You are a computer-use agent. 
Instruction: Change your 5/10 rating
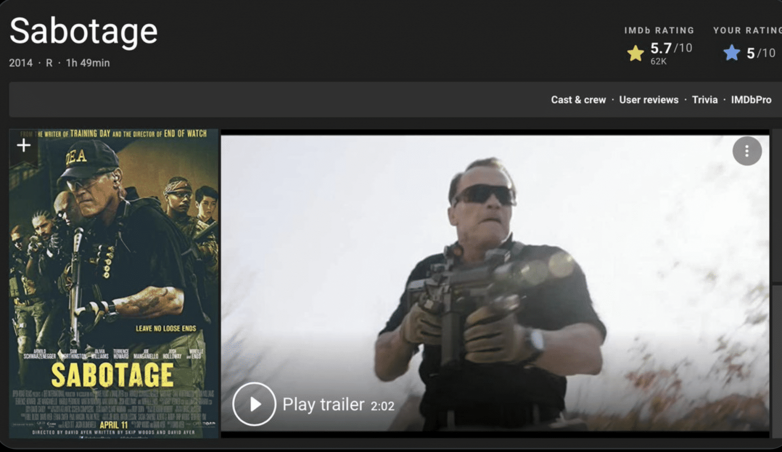coord(761,53)
